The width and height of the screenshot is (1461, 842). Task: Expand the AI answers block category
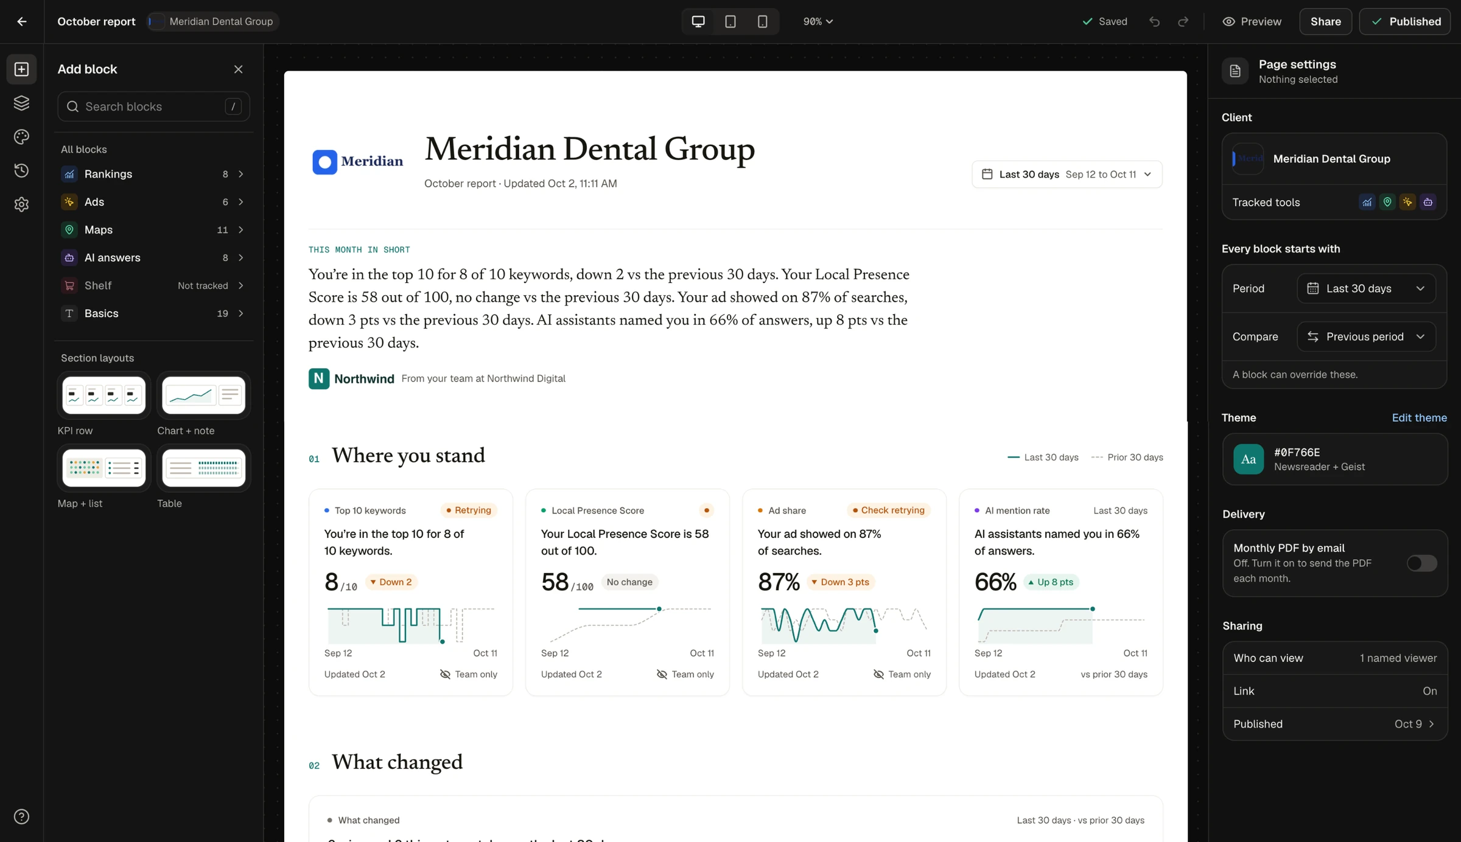pyautogui.click(x=153, y=258)
